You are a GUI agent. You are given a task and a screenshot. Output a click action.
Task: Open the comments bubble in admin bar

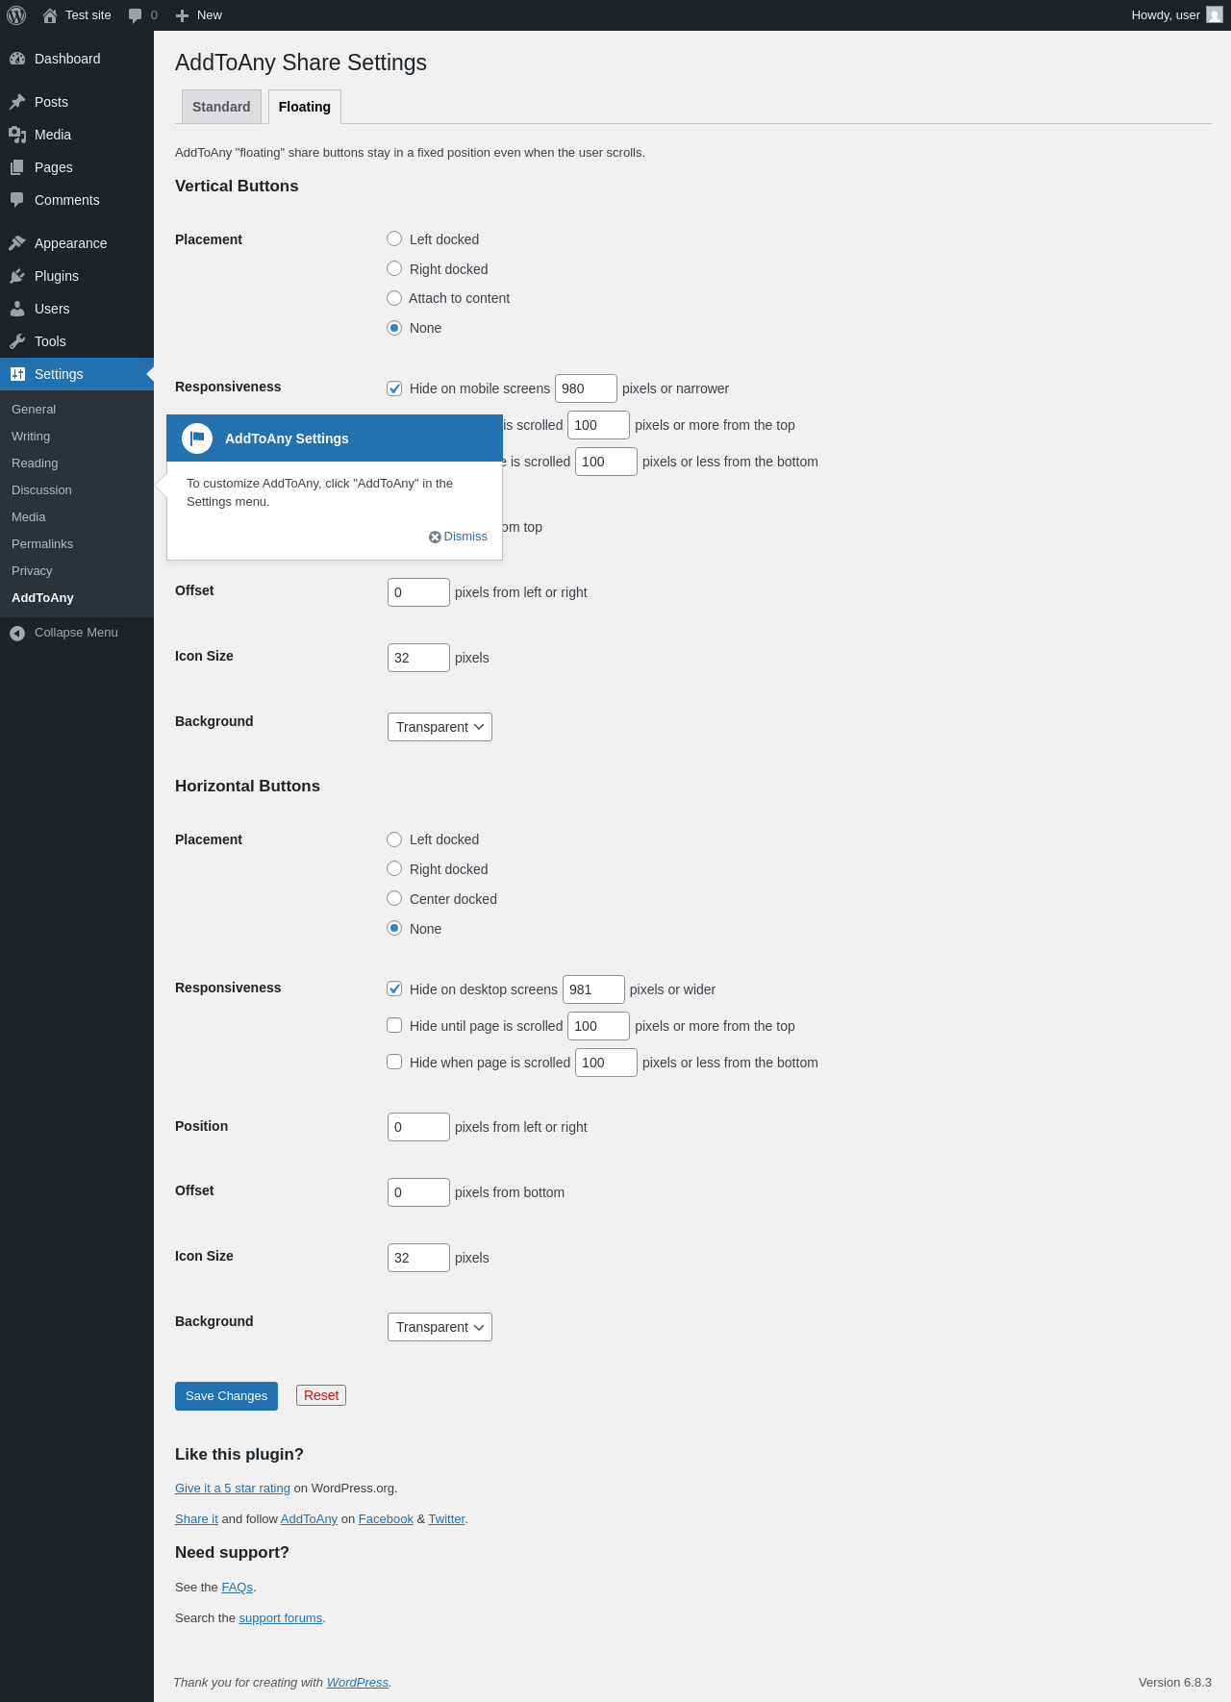(136, 15)
